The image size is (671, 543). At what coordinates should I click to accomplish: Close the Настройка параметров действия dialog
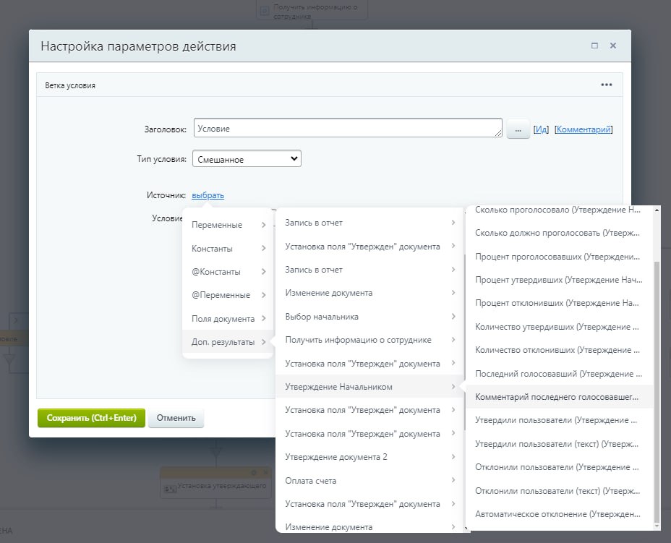coord(613,46)
